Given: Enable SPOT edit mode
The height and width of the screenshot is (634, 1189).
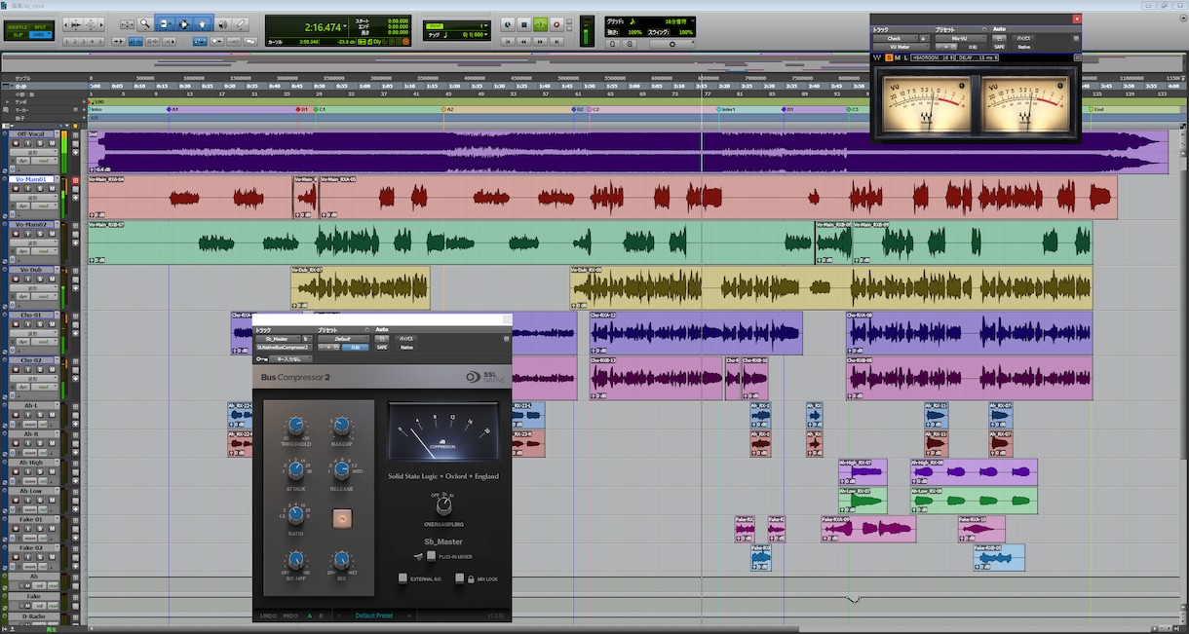Looking at the screenshot, I should click(40, 27).
